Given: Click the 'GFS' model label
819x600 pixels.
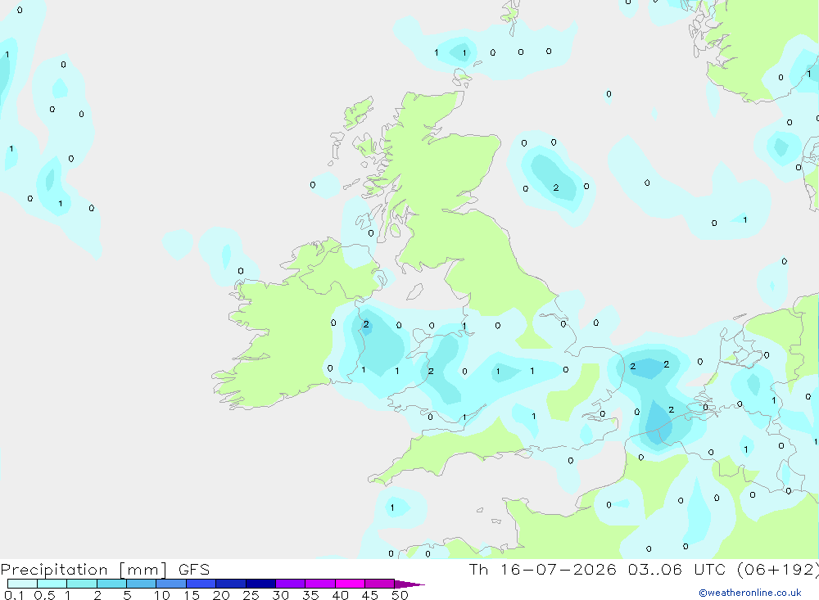Looking at the screenshot, I should 194,570.
